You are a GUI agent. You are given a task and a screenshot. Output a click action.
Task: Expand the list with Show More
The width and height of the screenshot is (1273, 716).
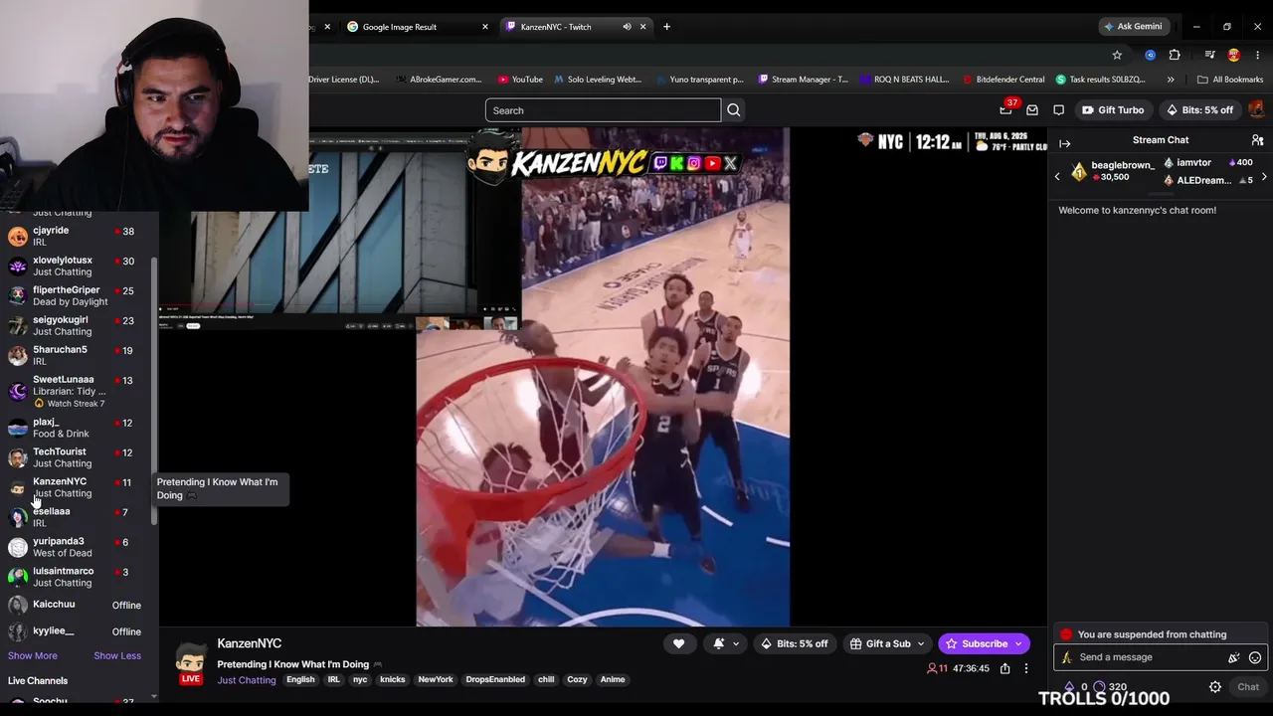pyautogui.click(x=33, y=655)
